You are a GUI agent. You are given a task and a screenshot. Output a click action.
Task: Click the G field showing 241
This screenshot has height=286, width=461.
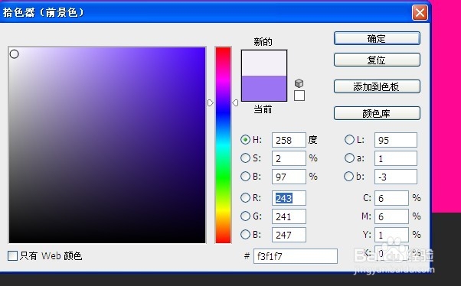point(289,216)
